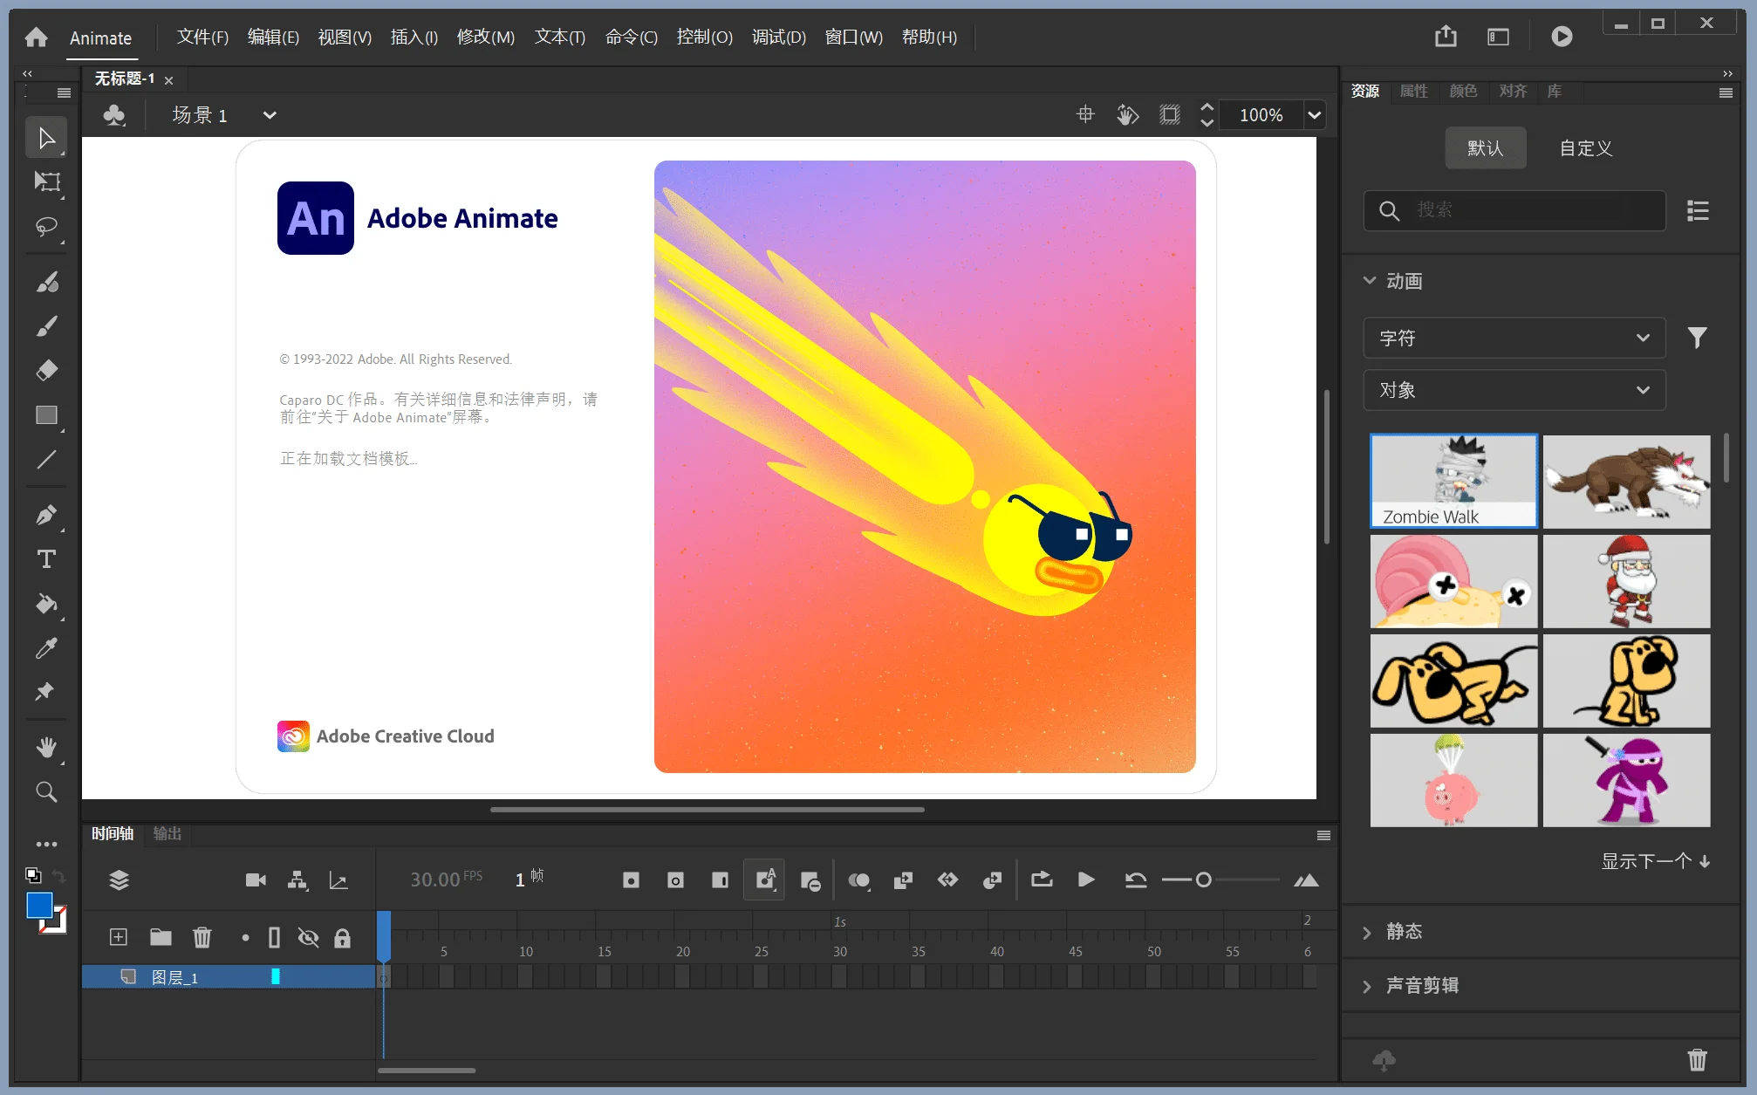Expand the 对象 dropdown
Image resolution: width=1757 pixels, height=1095 pixels.
[x=1514, y=390]
